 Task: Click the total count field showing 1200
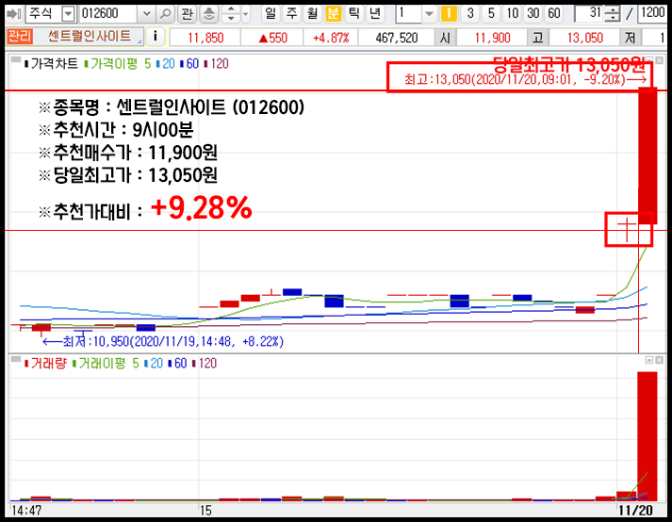[x=652, y=14]
